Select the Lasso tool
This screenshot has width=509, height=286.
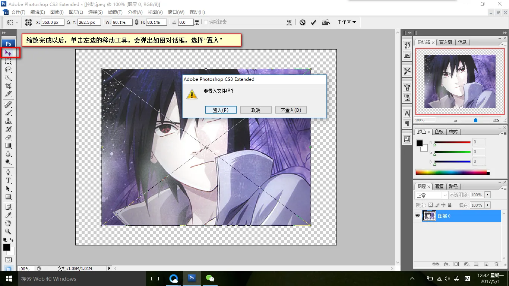coord(8,70)
